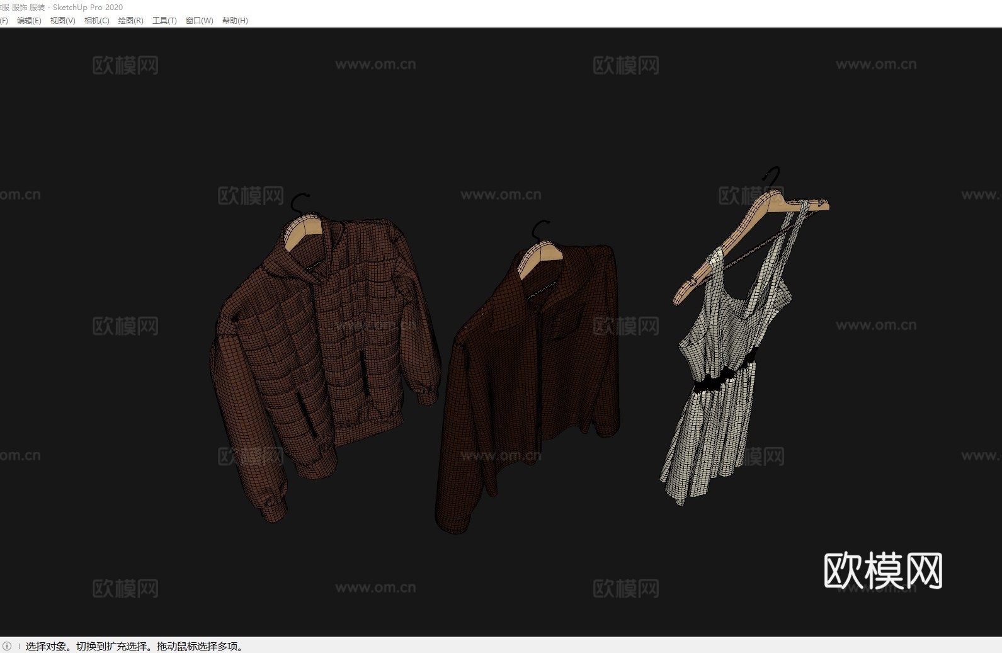Open the 帮助(H) help menu
The width and height of the screenshot is (1002, 653).
(x=235, y=21)
